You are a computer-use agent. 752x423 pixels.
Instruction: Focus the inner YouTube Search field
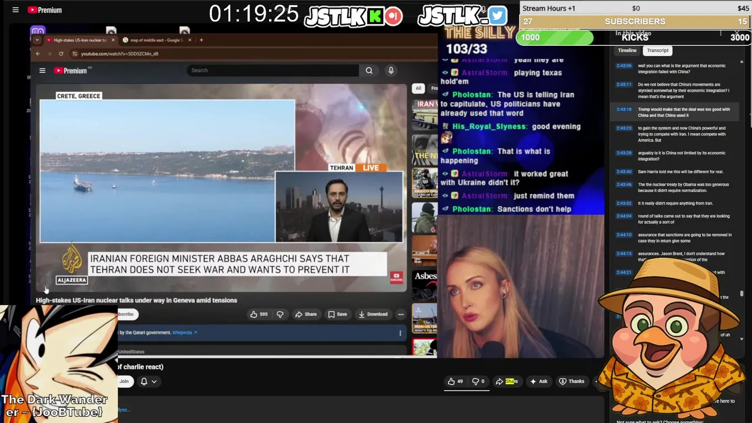274,70
